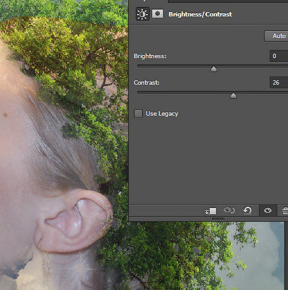The width and height of the screenshot is (288, 290).
Task: Select the layer mask icon in Properties
Action: tap(157, 14)
